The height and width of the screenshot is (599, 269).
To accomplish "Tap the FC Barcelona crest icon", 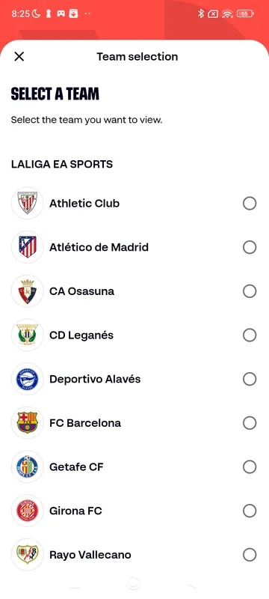I will point(28,423).
